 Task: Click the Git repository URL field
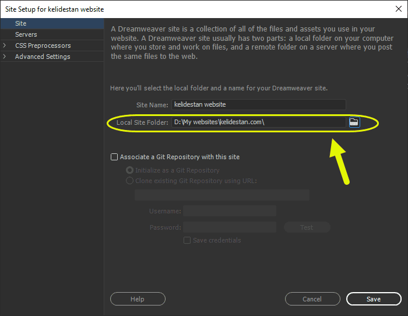(222, 195)
